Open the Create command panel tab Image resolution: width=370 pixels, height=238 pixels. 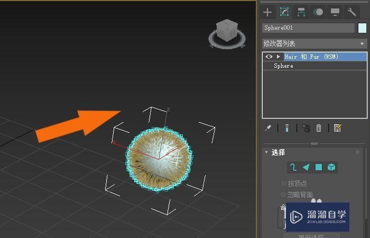pos(267,12)
